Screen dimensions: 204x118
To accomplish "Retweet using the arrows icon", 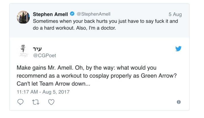I will click(36, 102).
